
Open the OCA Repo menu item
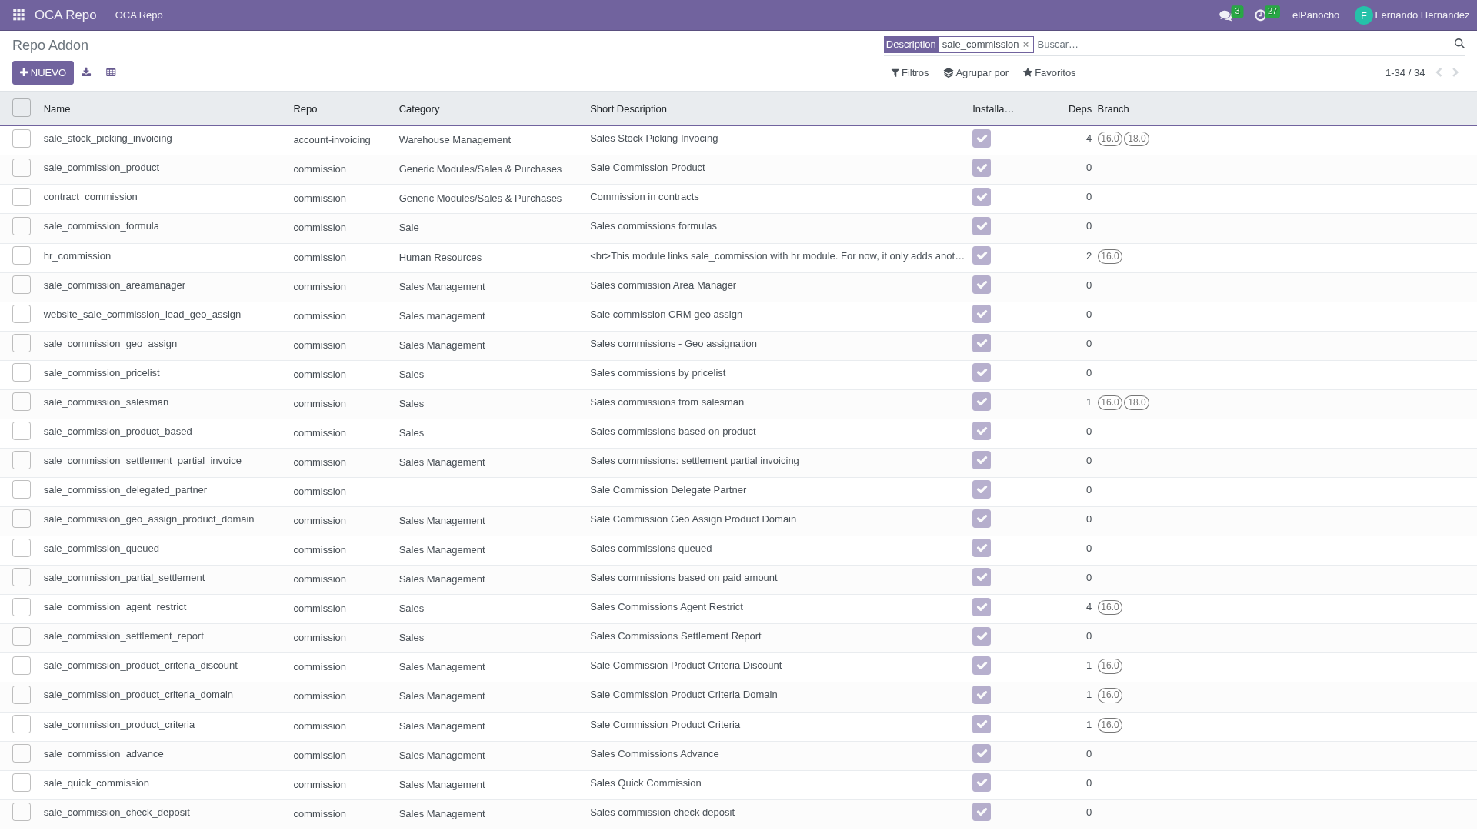coord(138,15)
